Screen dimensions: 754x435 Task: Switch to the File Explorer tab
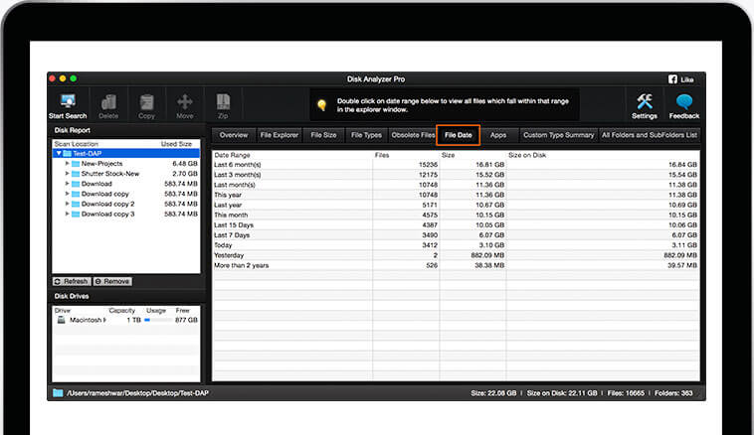pos(280,135)
